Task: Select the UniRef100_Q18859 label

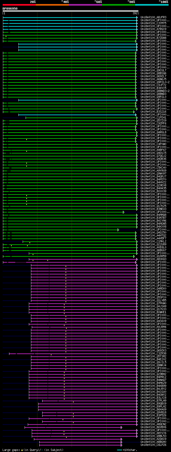Action: click(x=153, y=256)
